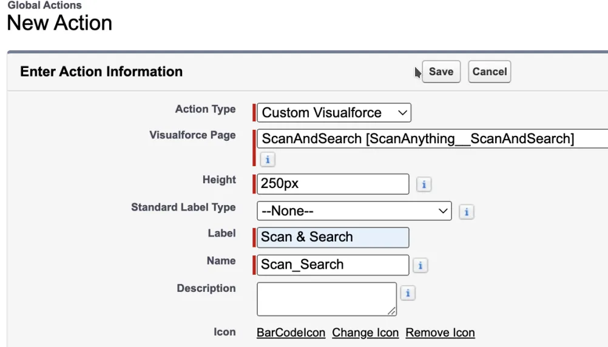The width and height of the screenshot is (608, 347).
Task: Focus the Height input field
Action: tap(333, 184)
